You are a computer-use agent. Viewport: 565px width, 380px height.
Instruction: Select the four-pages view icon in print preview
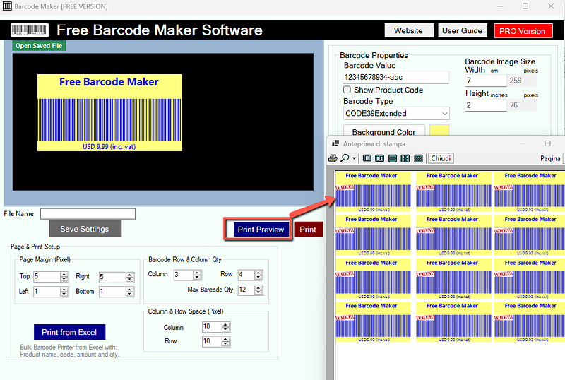405,158
